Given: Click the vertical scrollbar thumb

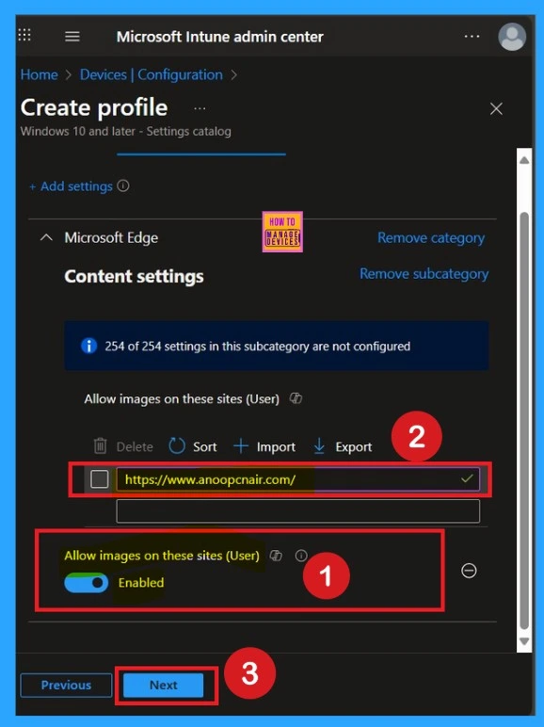Looking at the screenshot, I should 524,421.
